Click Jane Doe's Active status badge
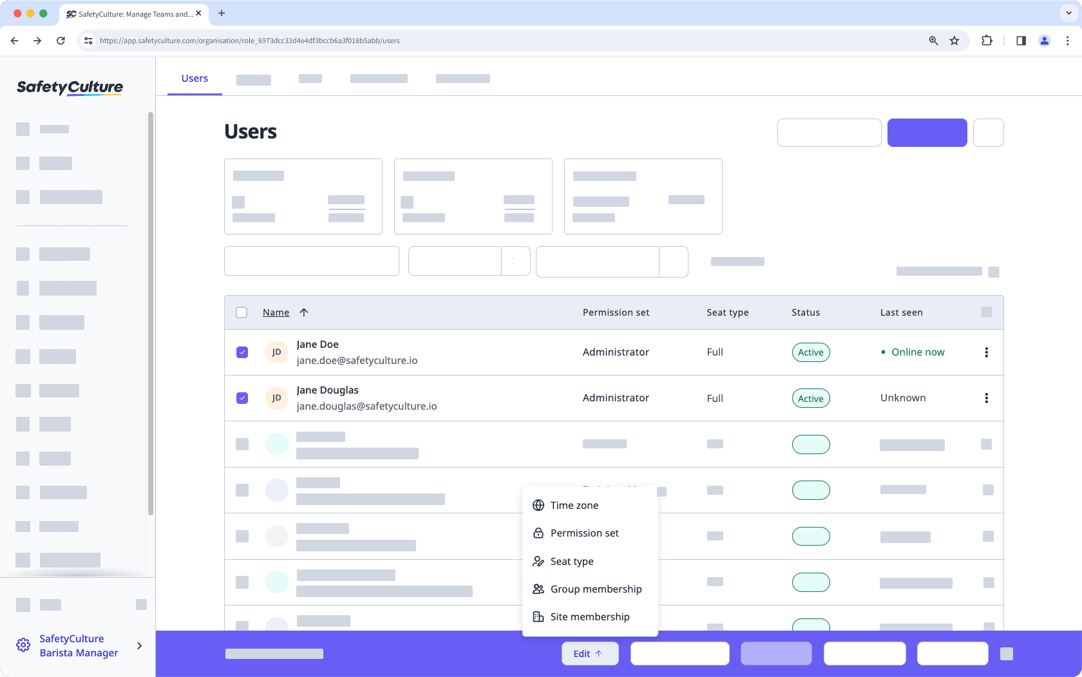Image resolution: width=1082 pixels, height=677 pixels. pos(810,352)
